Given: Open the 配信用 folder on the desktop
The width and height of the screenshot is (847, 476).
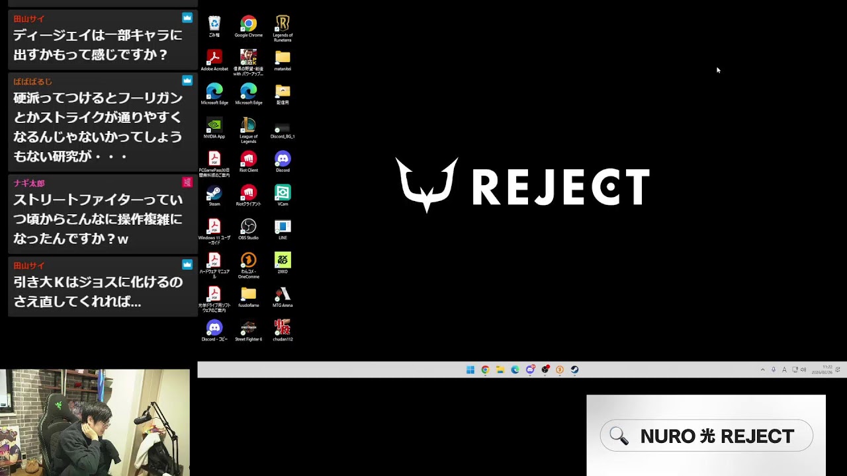Looking at the screenshot, I should 283,94.
